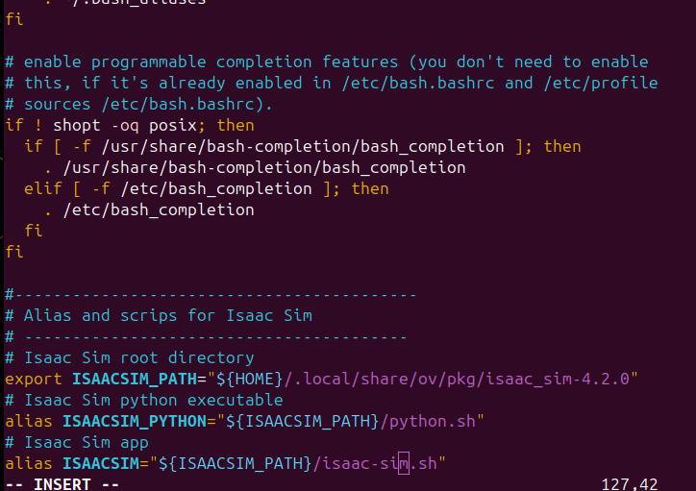
Task: Click the ISAACSIM alias name on the last line
Action: pyautogui.click(x=101, y=464)
